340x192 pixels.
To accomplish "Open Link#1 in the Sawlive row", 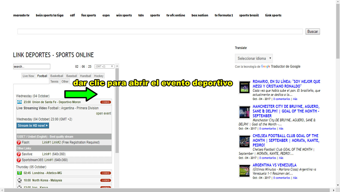I will click(x=46, y=154).
